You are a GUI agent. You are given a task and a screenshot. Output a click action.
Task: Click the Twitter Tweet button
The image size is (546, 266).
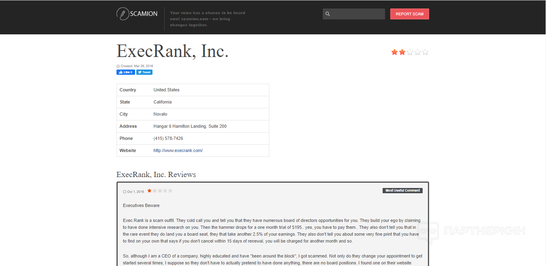pyautogui.click(x=144, y=72)
